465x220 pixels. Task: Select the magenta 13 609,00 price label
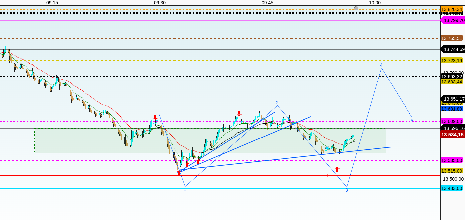452,121
